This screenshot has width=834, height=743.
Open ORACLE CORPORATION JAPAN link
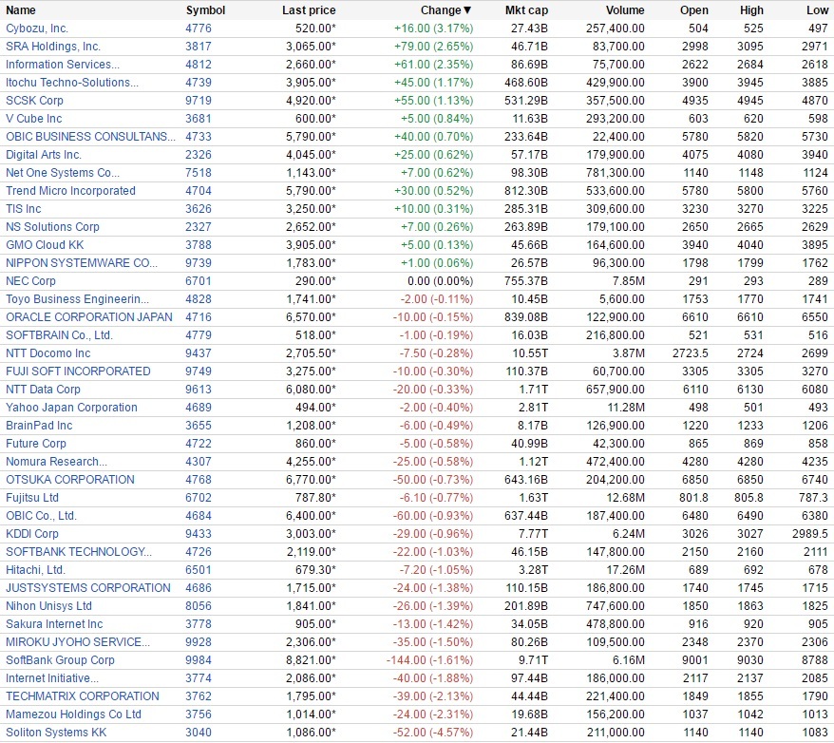(89, 317)
